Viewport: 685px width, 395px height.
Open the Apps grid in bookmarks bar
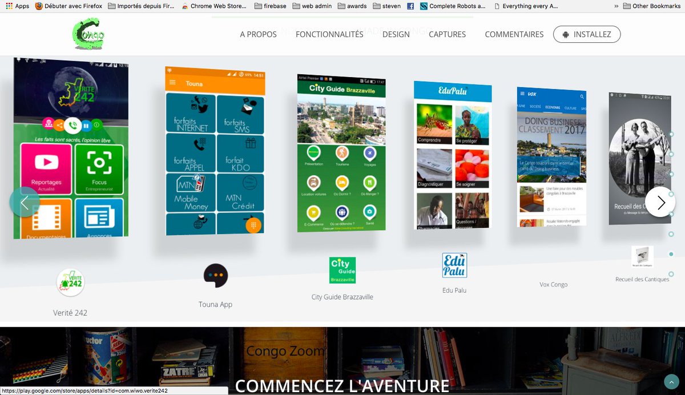pos(17,6)
